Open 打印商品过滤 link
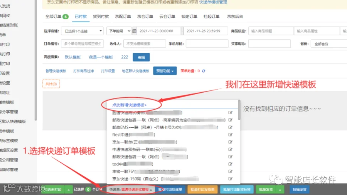Image resolution: width=347 pixels, height=195 pixels. tap(83, 71)
